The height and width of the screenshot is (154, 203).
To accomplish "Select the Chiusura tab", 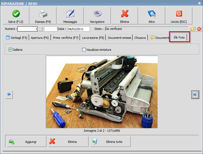I will [140, 38].
